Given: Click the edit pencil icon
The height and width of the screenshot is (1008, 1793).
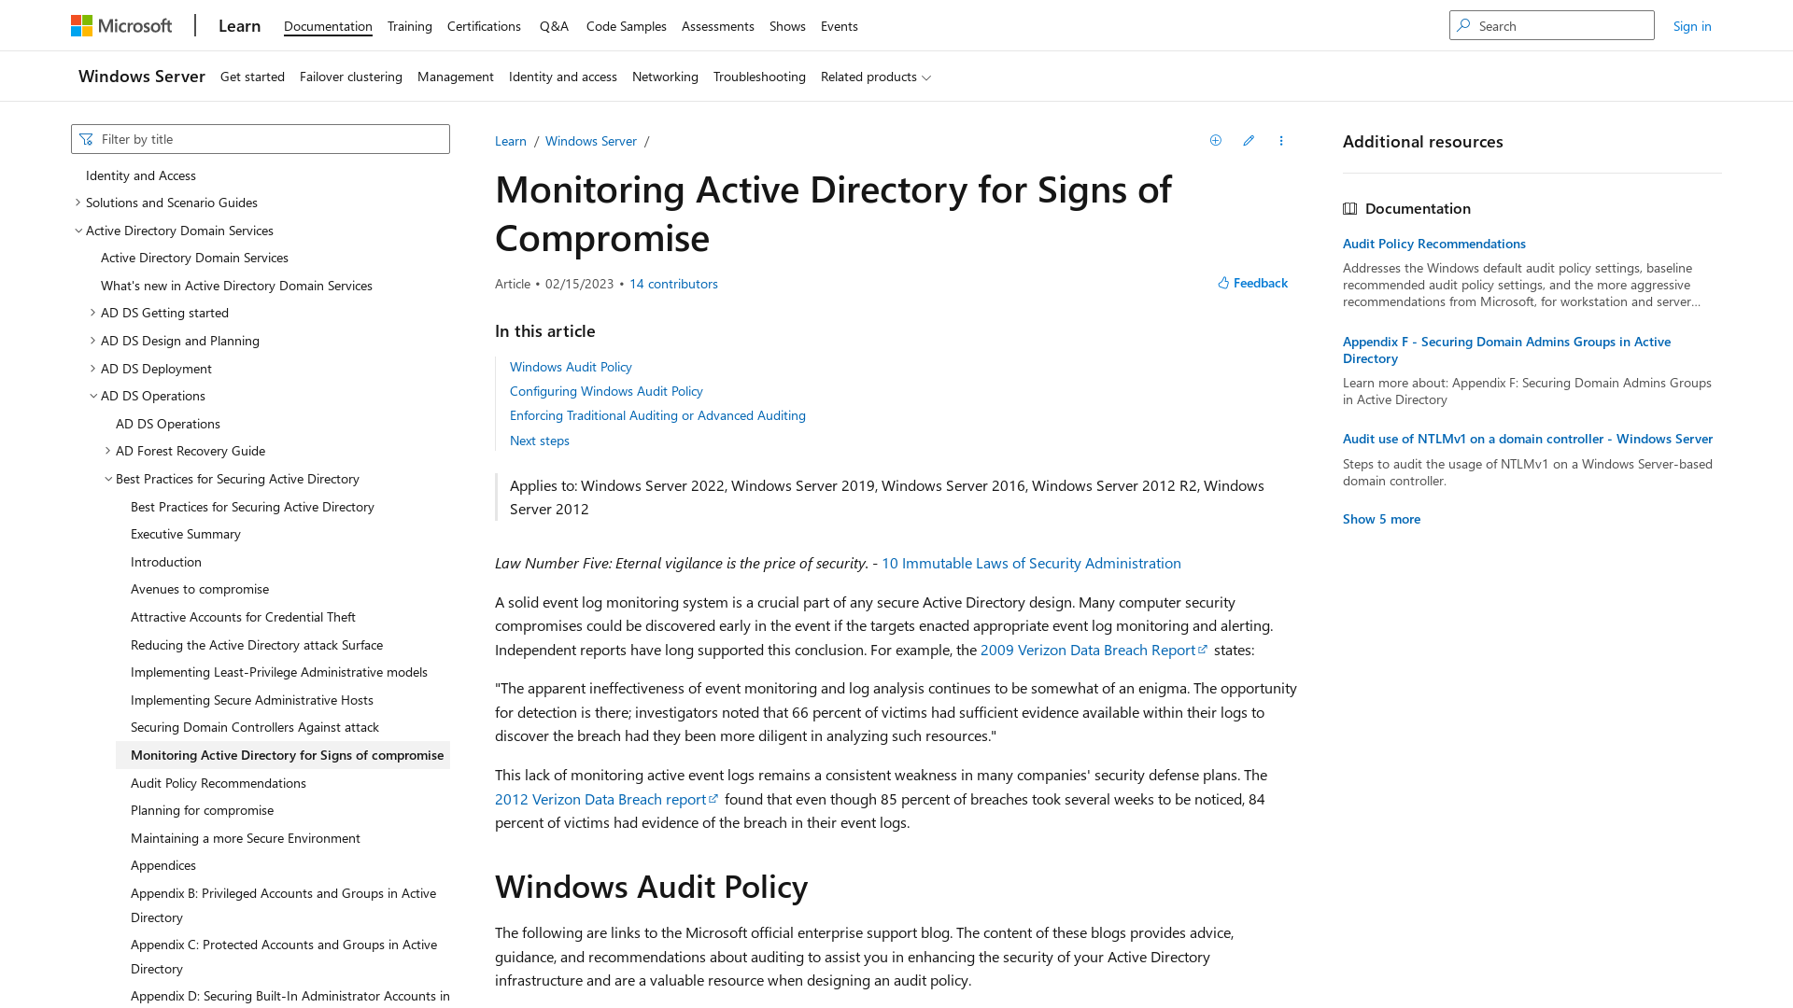Looking at the screenshot, I should [1249, 139].
